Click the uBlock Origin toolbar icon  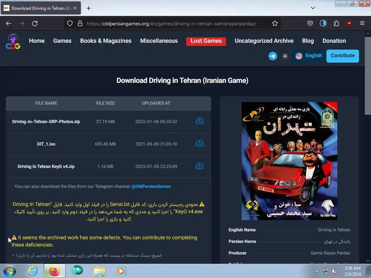coord(349,23)
